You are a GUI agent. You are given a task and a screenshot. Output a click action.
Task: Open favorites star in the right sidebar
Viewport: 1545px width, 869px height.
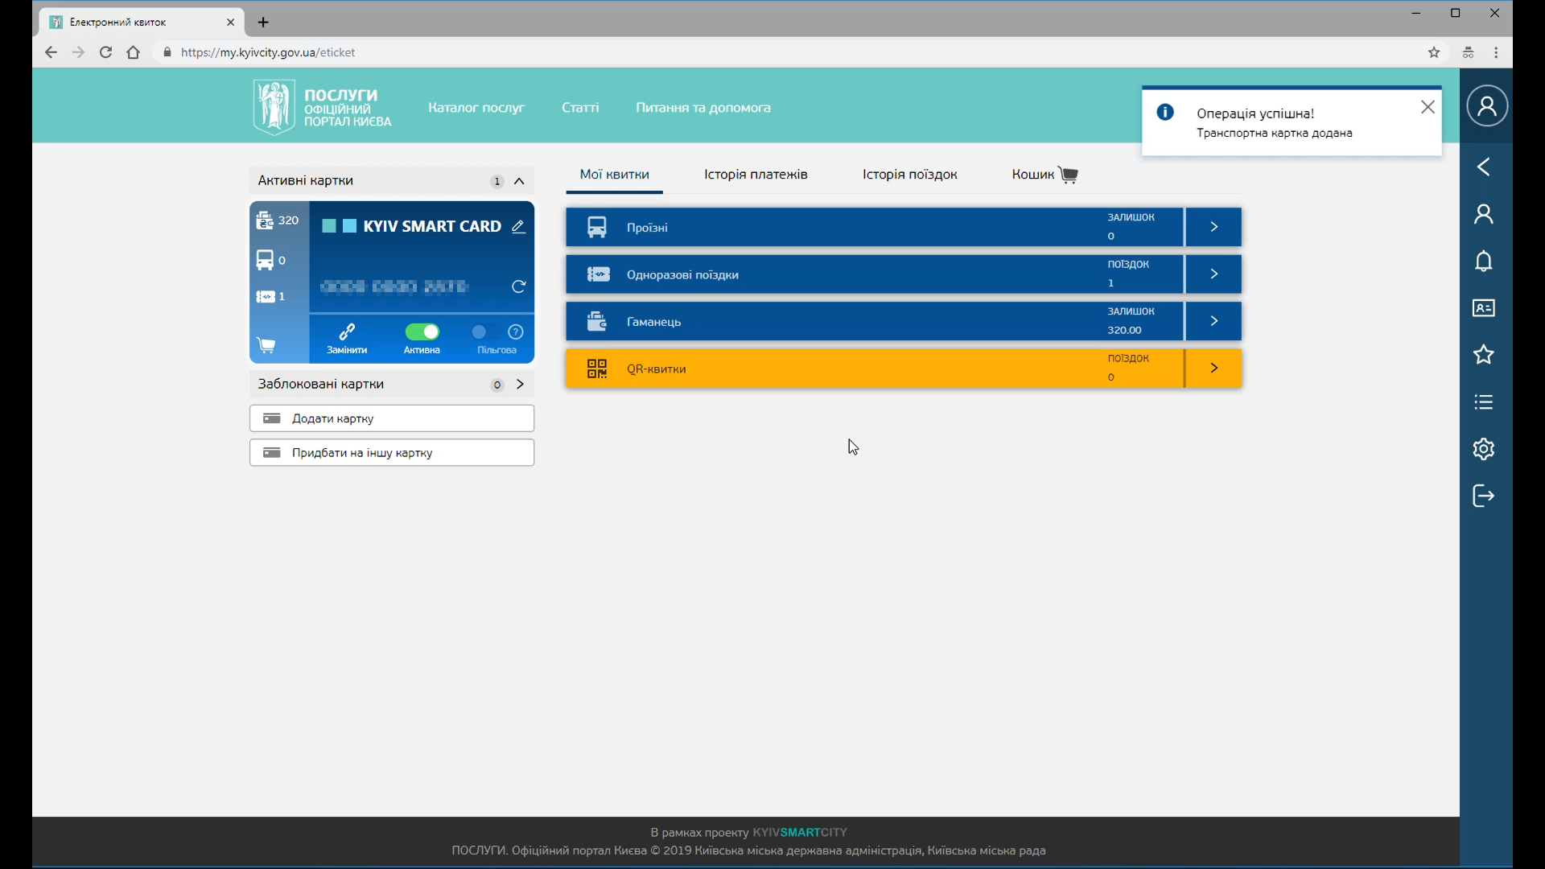pos(1484,355)
